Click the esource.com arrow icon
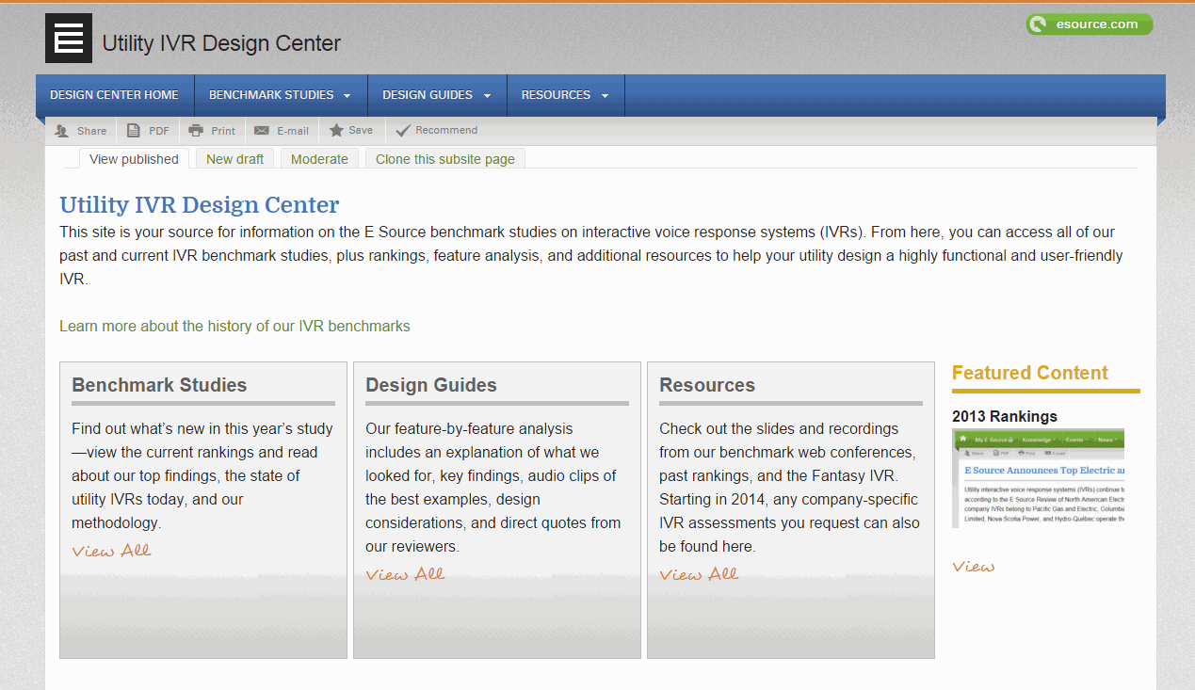 tap(1039, 24)
